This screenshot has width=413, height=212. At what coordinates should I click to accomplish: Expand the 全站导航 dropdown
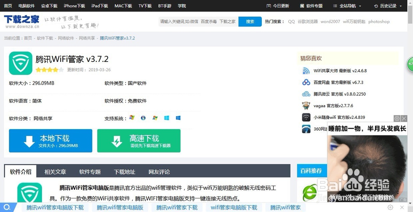click(347, 6)
